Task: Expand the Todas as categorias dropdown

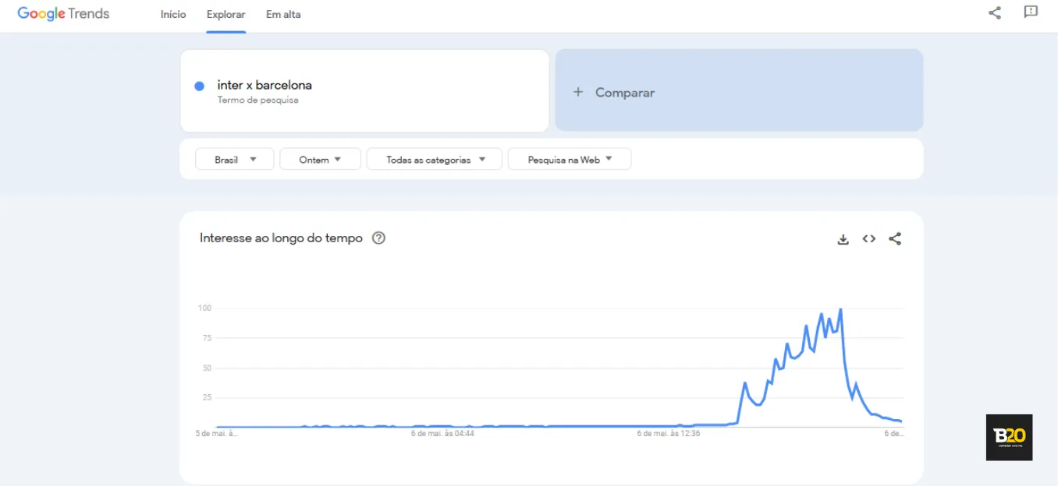Action: [x=434, y=159]
